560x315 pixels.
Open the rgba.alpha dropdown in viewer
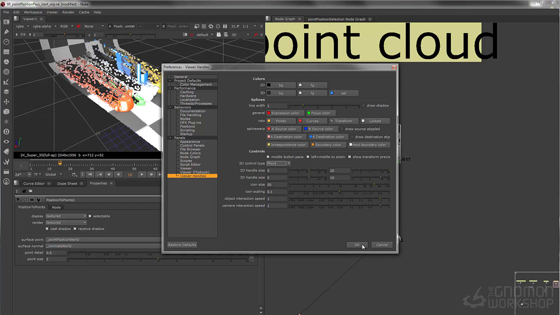pos(44,26)
